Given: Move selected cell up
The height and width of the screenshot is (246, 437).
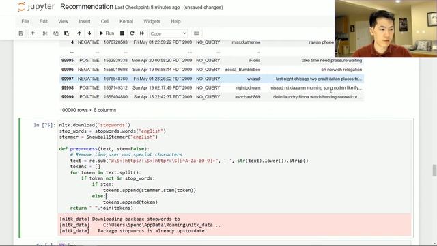Looking at the screenshot, I should click(79, 33).
